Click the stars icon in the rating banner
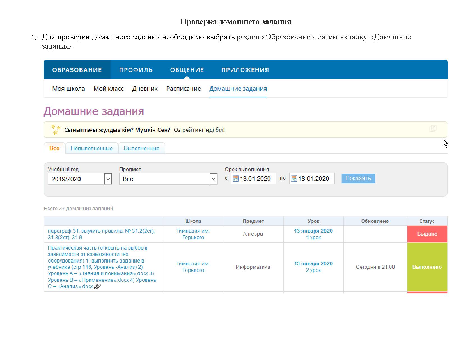 pos(56,129)
